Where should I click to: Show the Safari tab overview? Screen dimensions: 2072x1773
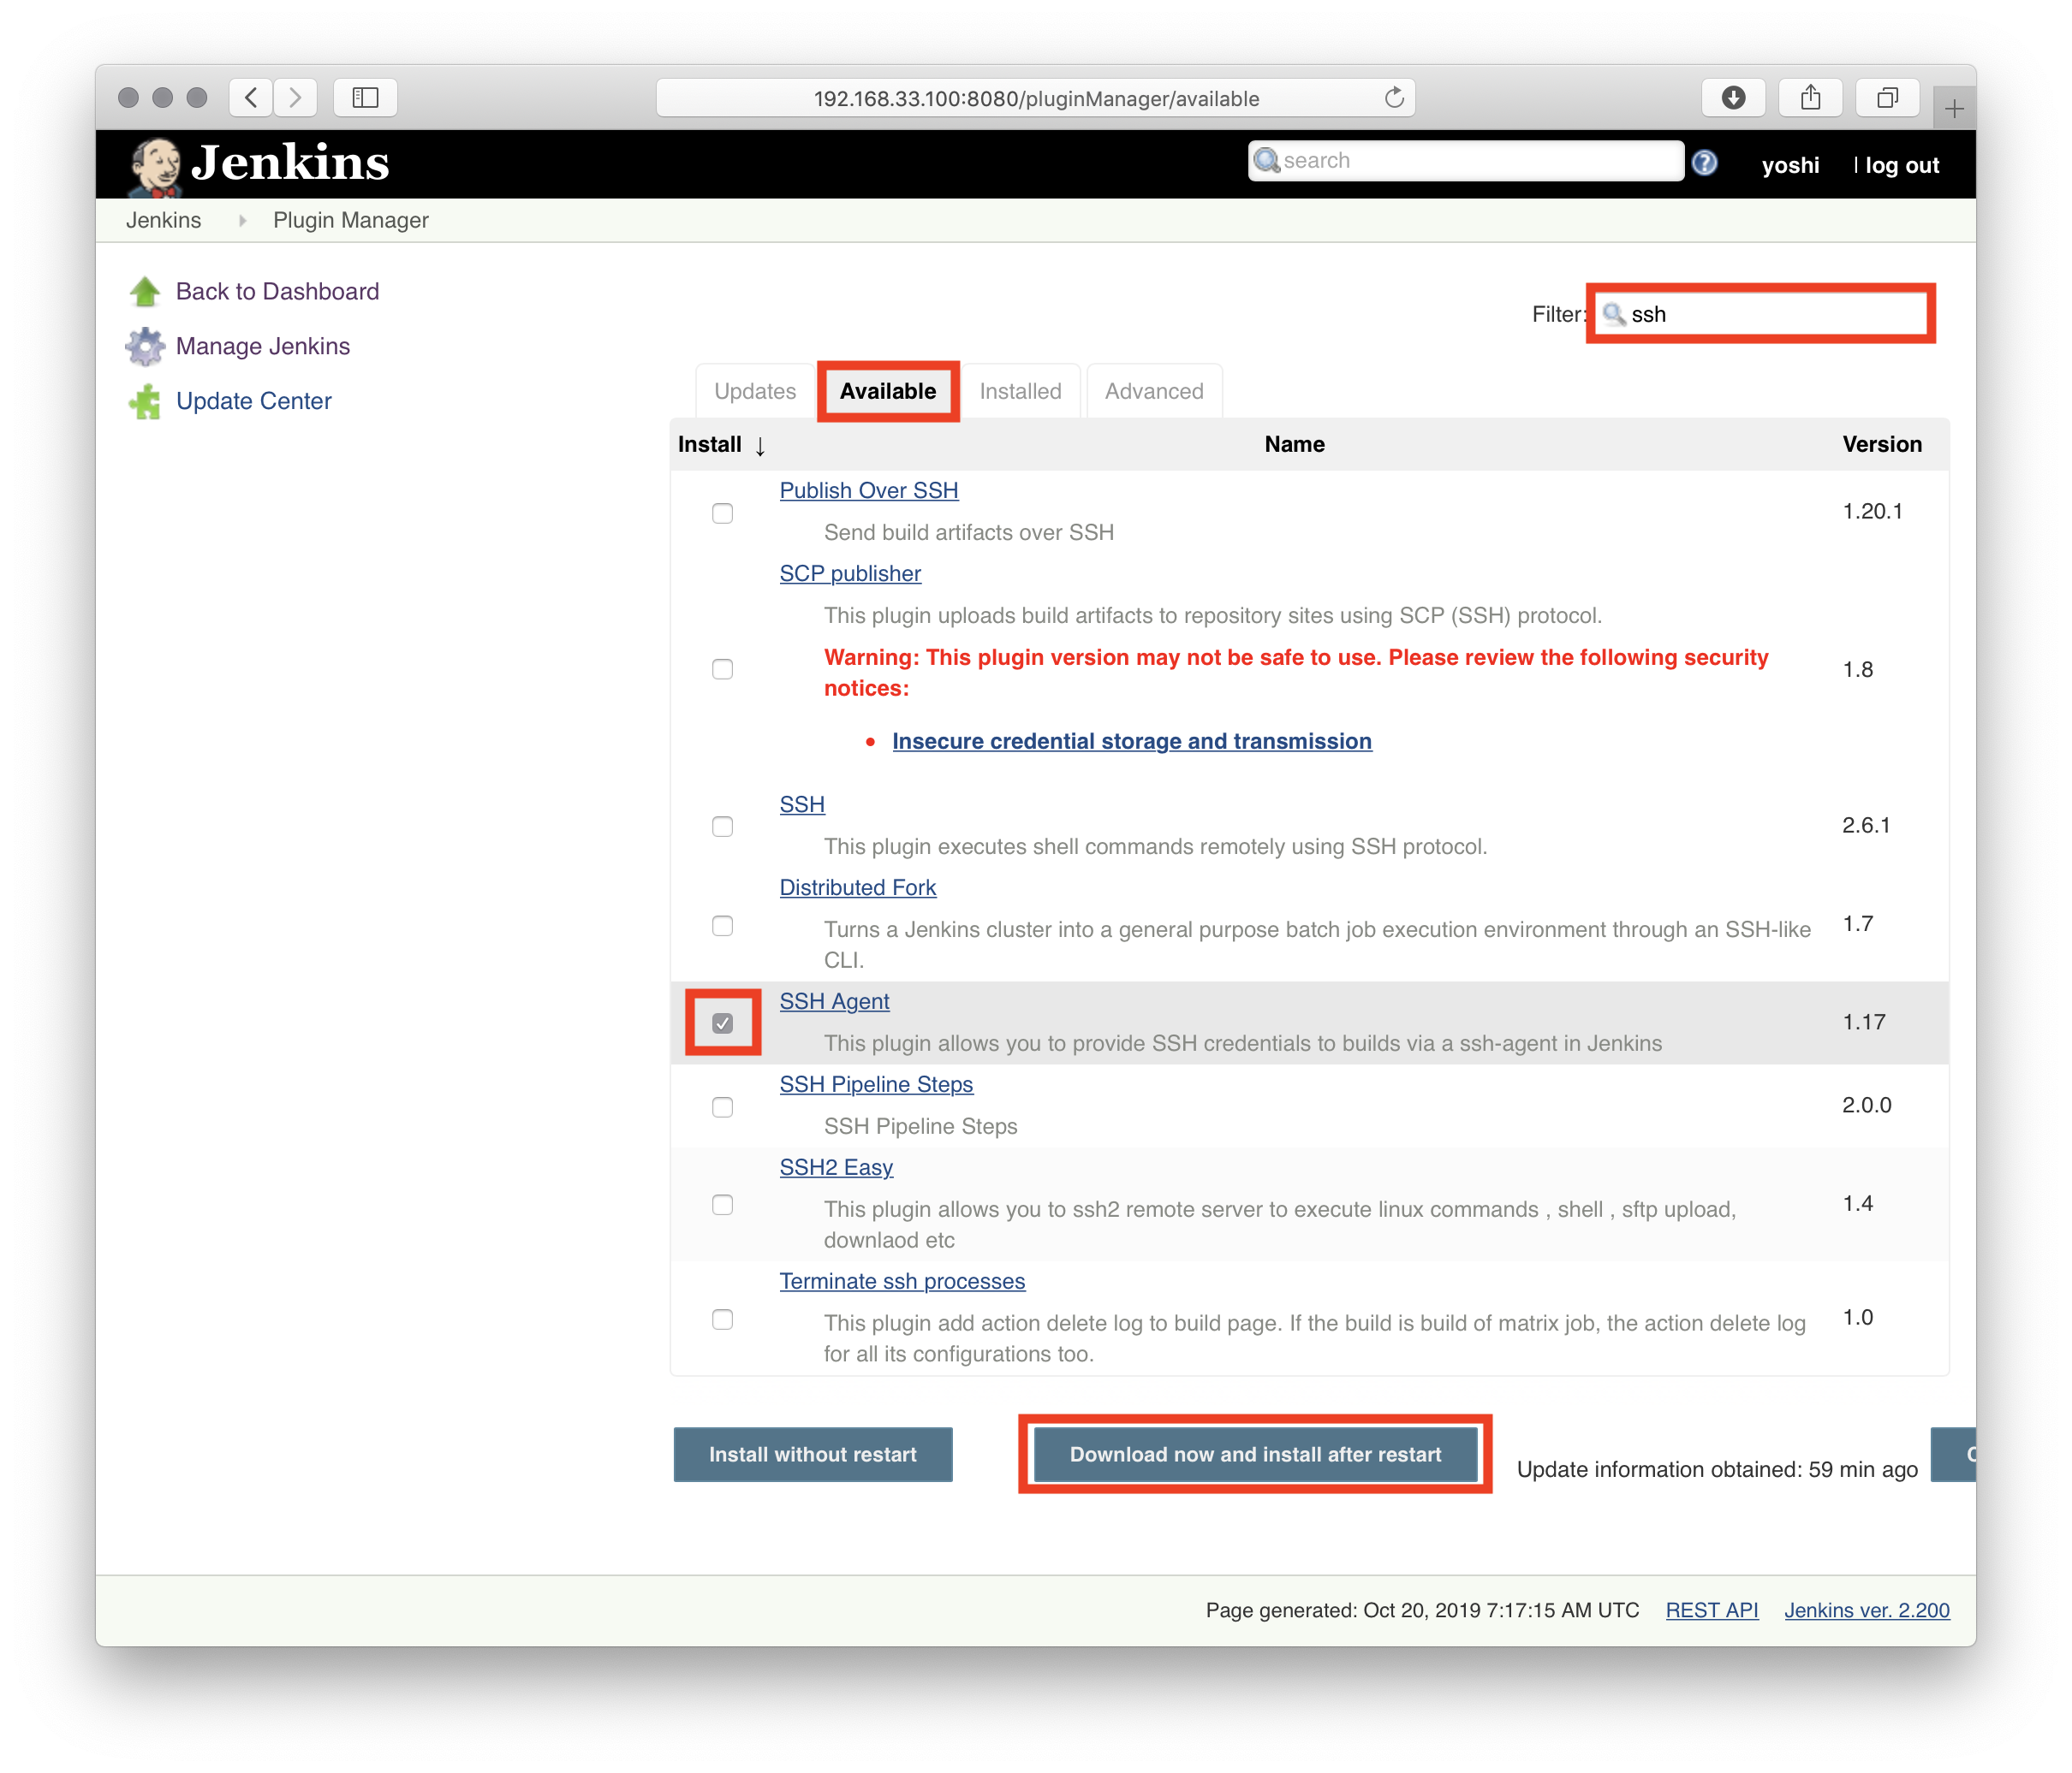tap(1888, 98)
